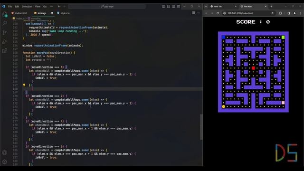This screenshot has height=171, width=304.
Task: Open the Explorer view in activity bar
Action: tap(4, 14)
